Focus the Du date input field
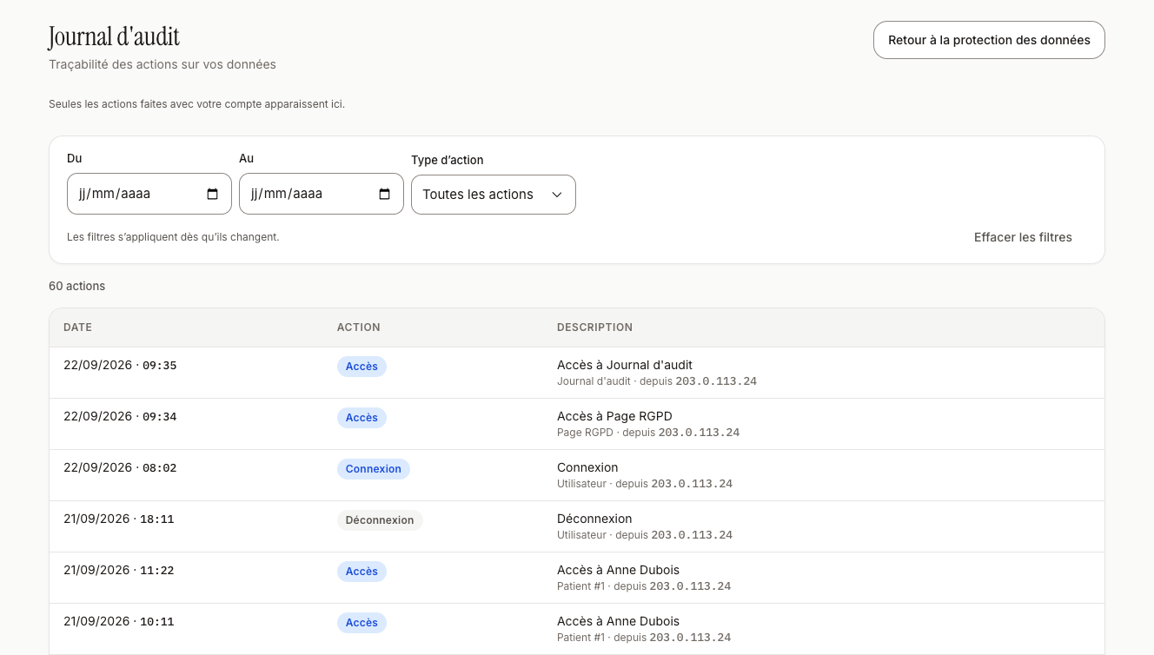The width and height of the screenshot is (1154, 655). pos(149,194)
